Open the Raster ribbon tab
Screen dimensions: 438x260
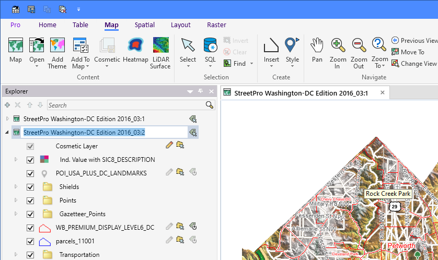(x=216, y=25)
